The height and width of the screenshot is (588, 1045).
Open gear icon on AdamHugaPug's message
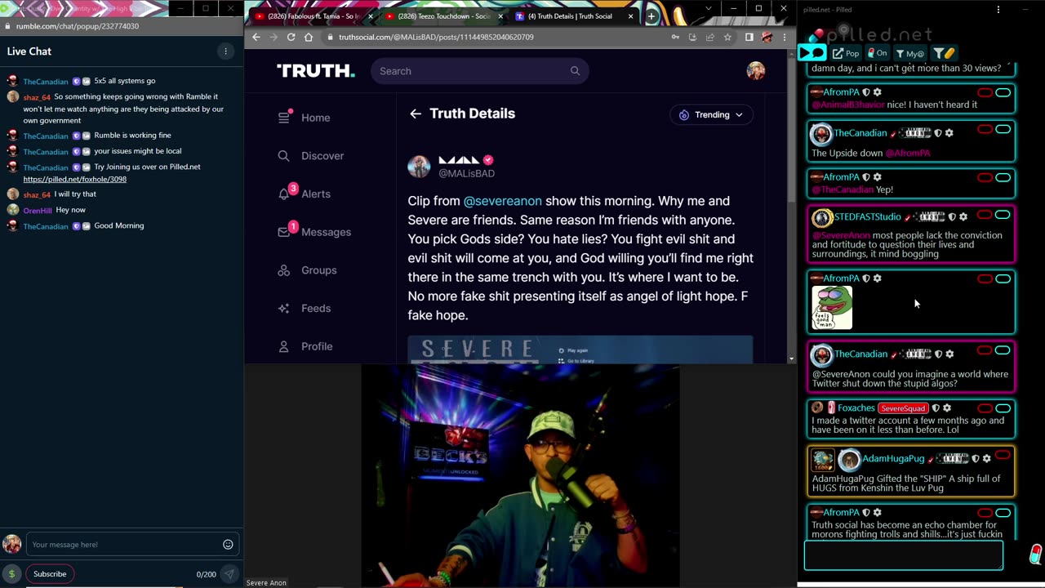[x=986, y=458]
